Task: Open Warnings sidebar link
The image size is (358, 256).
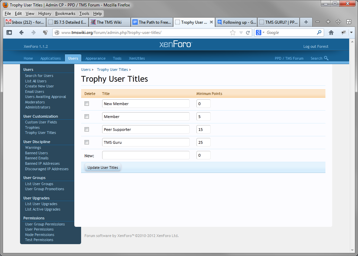Action: point(33,147)
